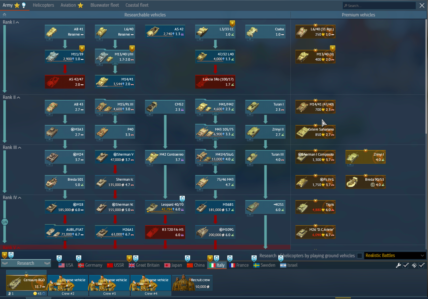Click the lightbulb badge above Israel flag

click(x=281, y=259)
